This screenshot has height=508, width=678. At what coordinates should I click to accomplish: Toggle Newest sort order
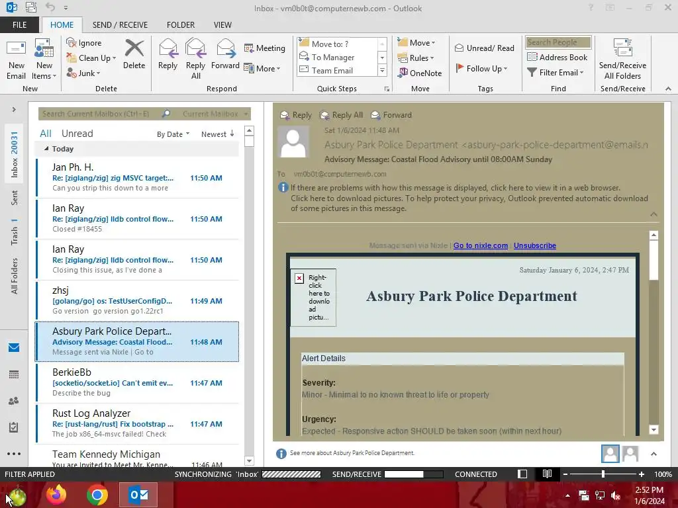coord(217,134)
